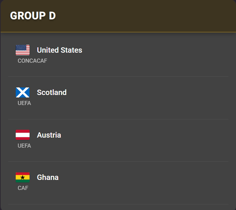This screenshot has height=210, width=236.
Task: Click the Scotland saltire flag icon
Action: [23, 92]
